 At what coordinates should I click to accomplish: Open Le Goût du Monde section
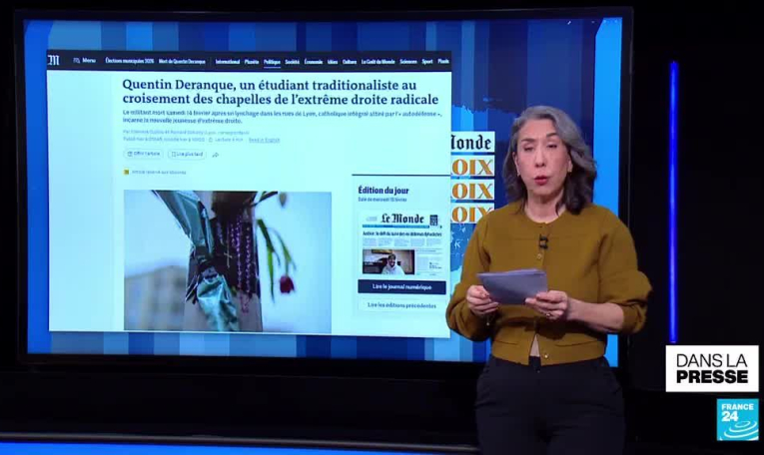379,62
